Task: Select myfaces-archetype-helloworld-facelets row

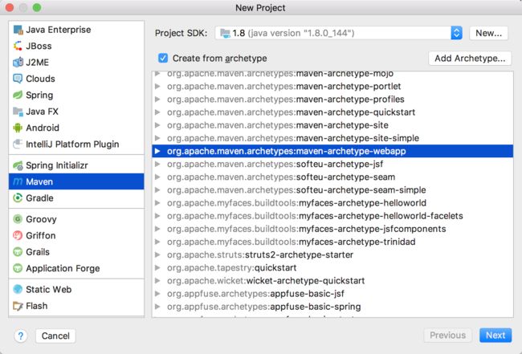Action: (332, 216)
